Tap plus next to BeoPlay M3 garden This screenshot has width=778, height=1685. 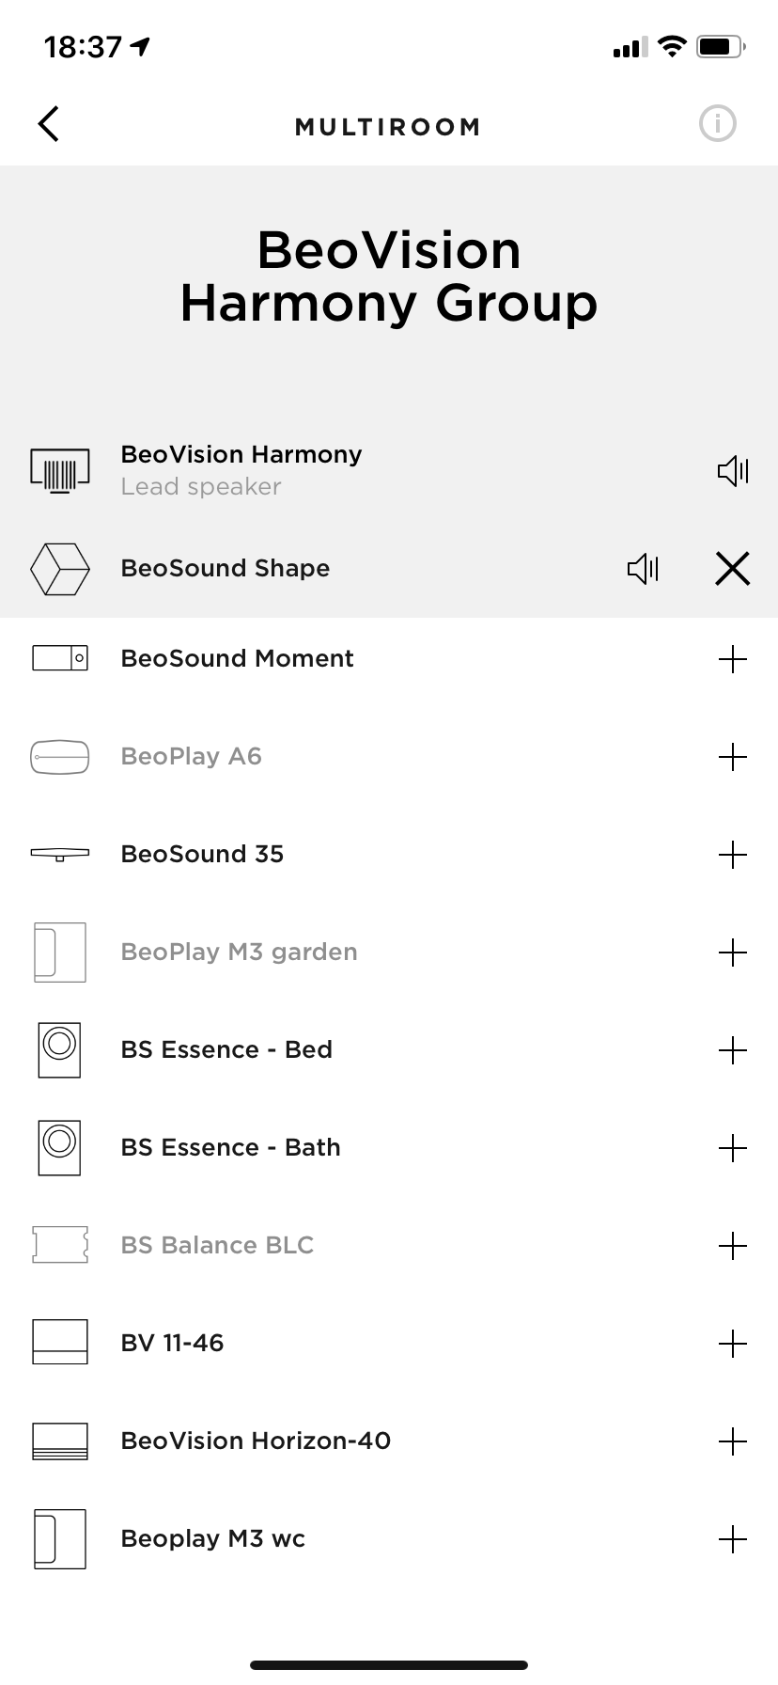click(x=732, y=953)
